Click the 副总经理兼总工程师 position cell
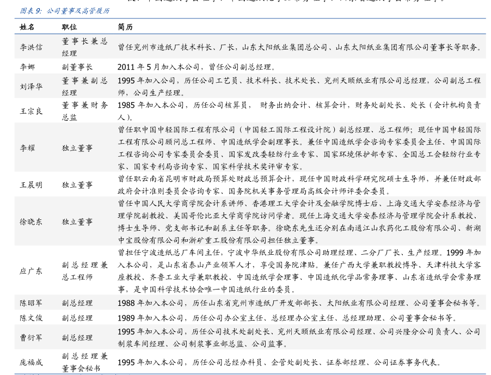491x375 pixels. tap(84, 271)
